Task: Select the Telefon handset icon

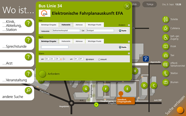Action: 166,73
